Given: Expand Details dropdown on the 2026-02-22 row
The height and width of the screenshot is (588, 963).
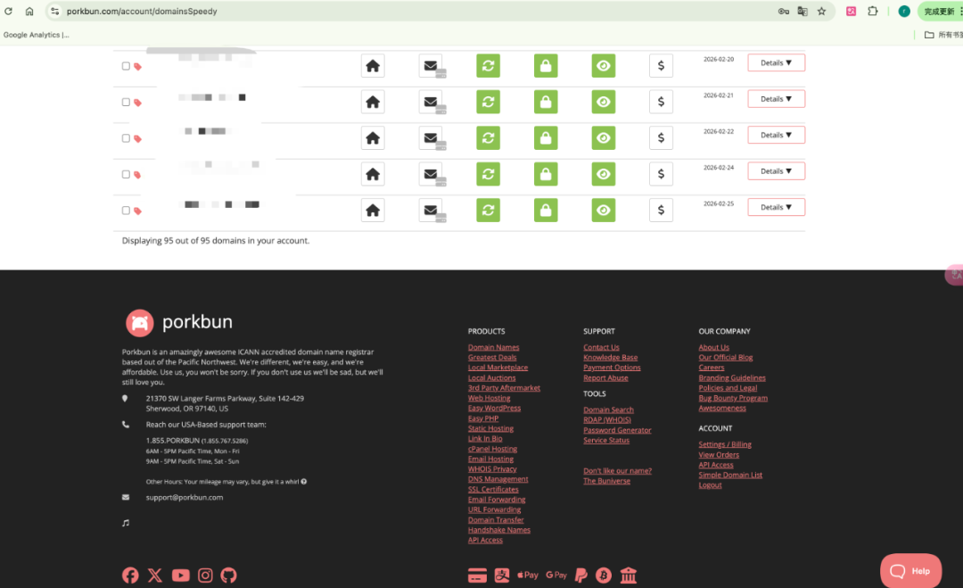Looking at the screenshot, I should (776, 136).
